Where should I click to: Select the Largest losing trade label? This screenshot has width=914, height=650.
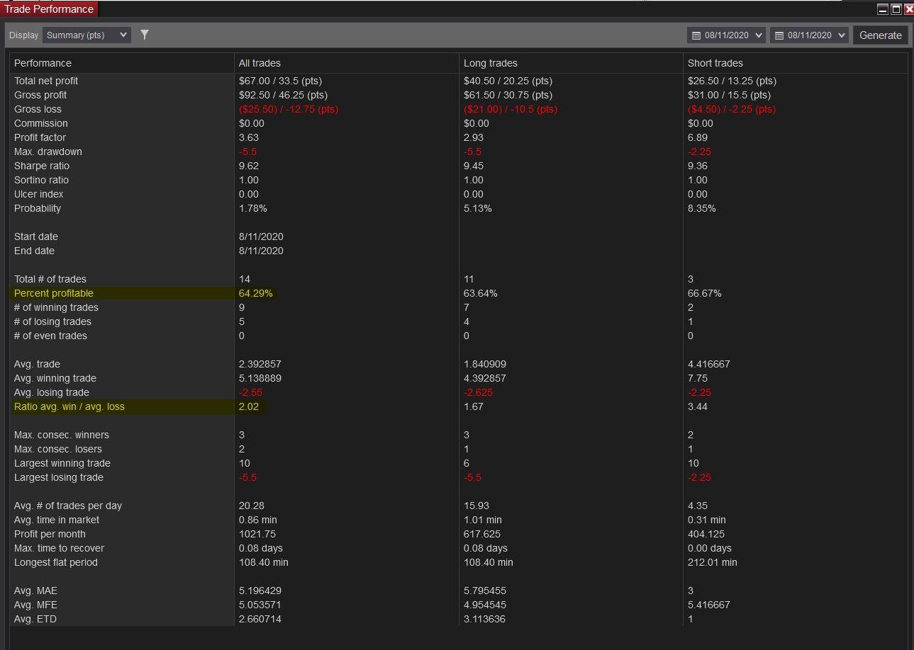(59, 477)
